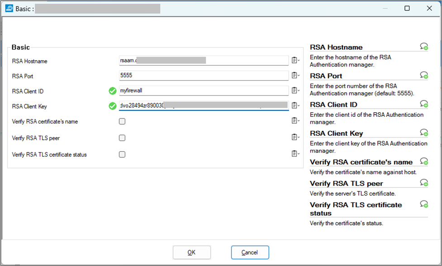The image size is (442, 266).
Task: Click green validation check next to RSA Client Key
Action: click(113, 106)
